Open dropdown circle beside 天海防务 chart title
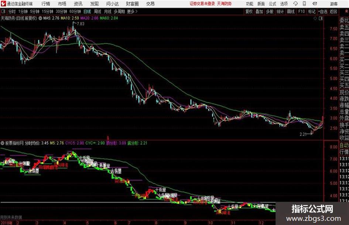This screenshot has height=225, width=349. [40, 18]
